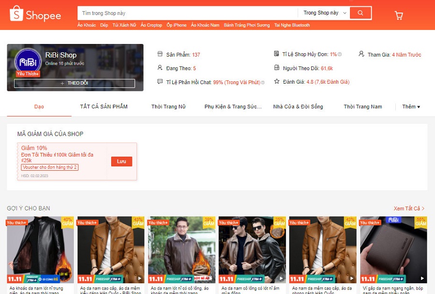Screen dimensions: 435x294
Task: Open Xem Tất Cả suggestions
Action: coord(409,208)
